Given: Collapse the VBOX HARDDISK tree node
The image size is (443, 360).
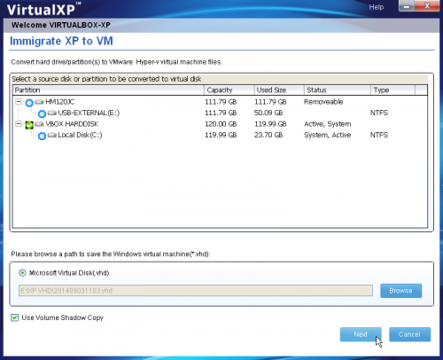Looking at the screenshot, I should [19, 124].
